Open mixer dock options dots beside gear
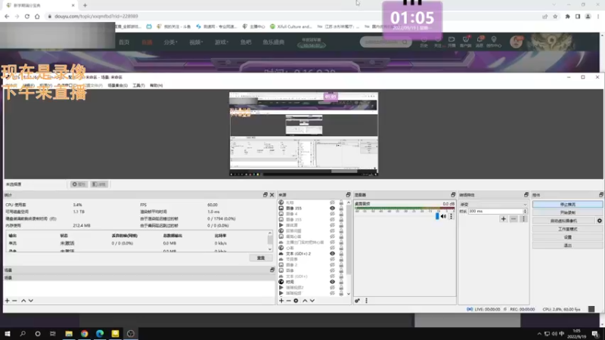This screenshot has height=340, width=605. click(366, 301)
